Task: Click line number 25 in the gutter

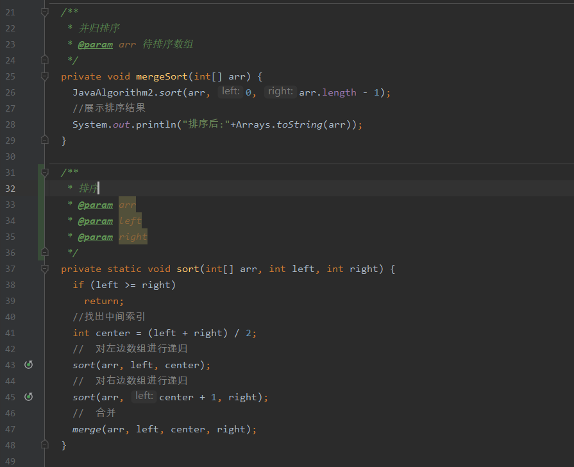Action: tap(10, 76)
